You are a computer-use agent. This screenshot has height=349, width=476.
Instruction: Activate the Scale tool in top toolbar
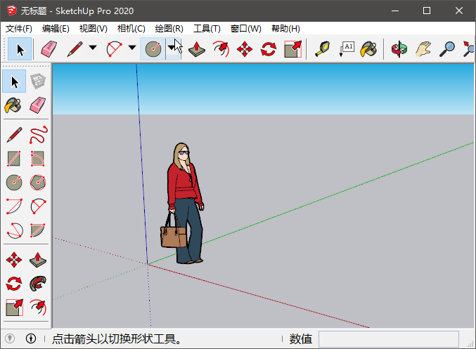[x=292, y=49]
